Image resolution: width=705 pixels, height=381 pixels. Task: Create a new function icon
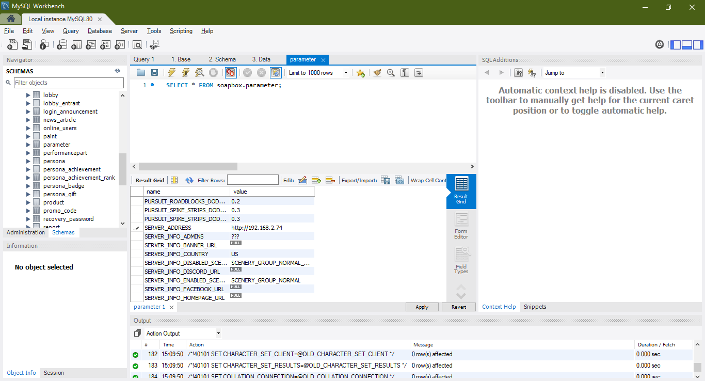coord(120,44)
